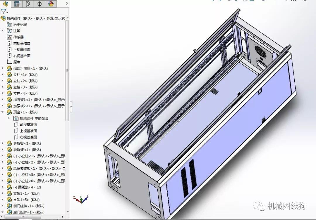Click the DimXpertManager crosshair icon

click(39, 4)
